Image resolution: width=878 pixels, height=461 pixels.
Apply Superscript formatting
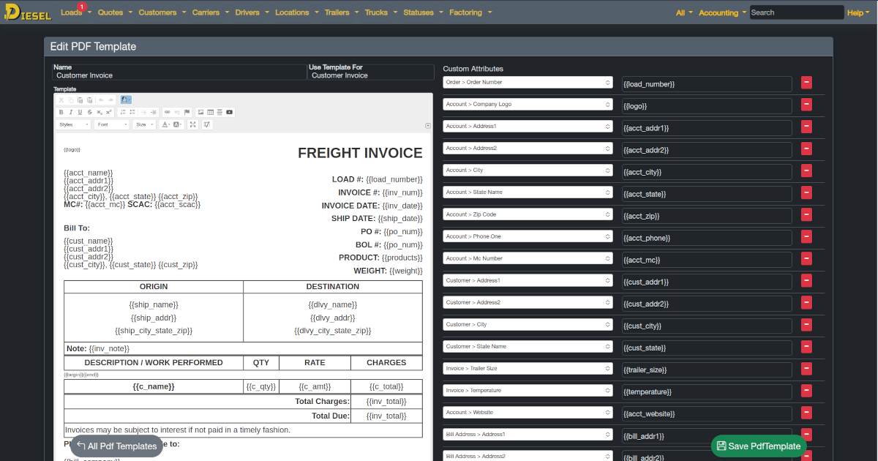tap(109, 112)
